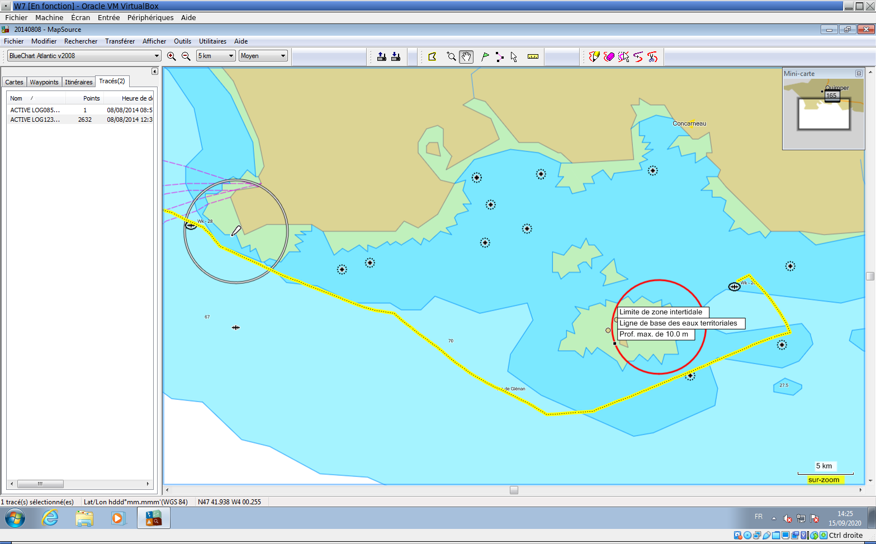This screenshot has width=876, height=544.
Task: Open the Windows Start button
Action: 15,518
